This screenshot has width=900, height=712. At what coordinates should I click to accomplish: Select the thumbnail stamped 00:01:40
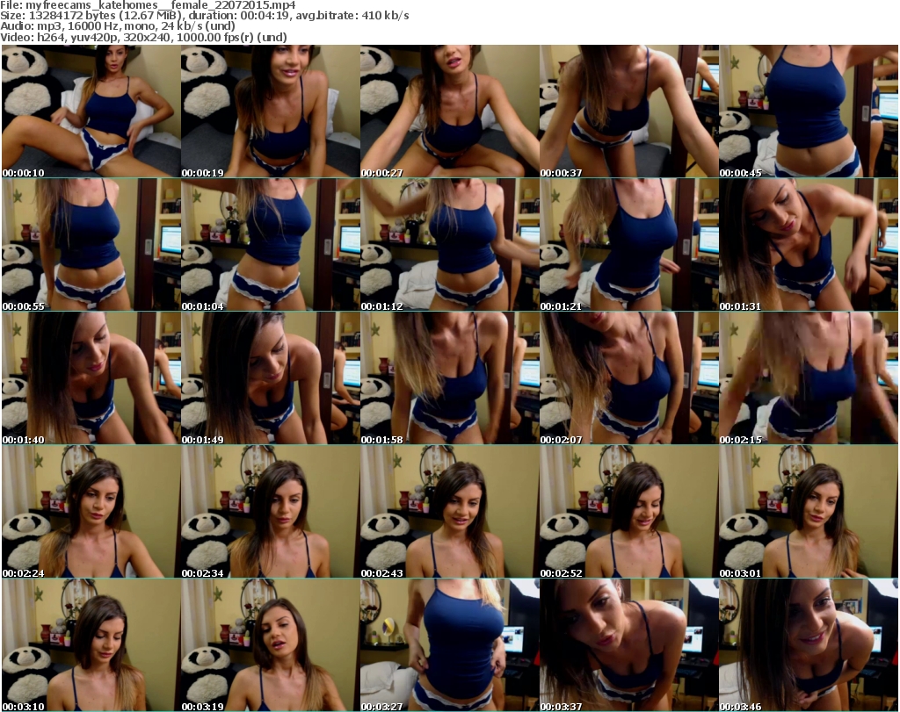91,378
